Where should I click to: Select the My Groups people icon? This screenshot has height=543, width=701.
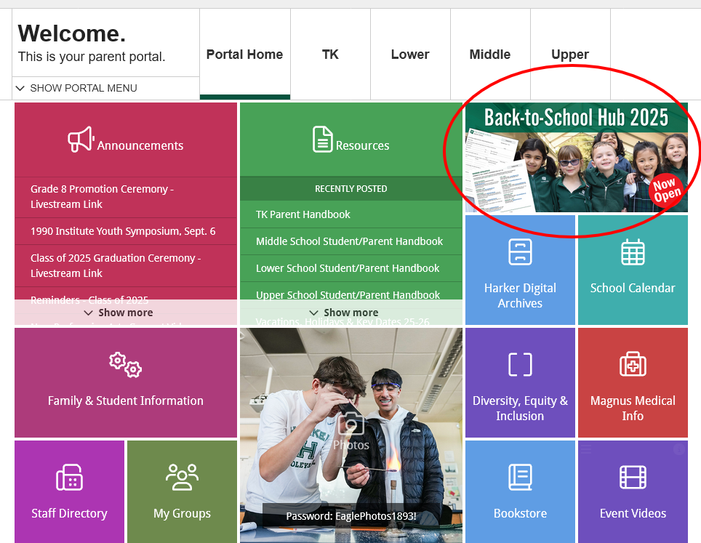[181, 478]
